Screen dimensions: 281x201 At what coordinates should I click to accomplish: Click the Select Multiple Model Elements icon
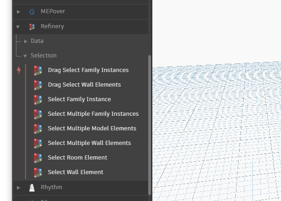pos(38,129)
